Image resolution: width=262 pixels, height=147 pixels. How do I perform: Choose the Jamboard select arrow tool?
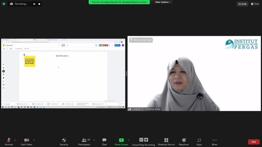tap(3, 71)
